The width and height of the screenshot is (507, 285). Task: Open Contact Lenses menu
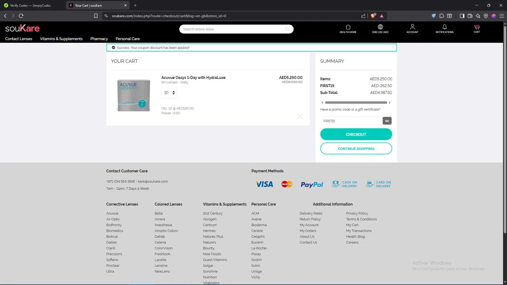[19, 39]
